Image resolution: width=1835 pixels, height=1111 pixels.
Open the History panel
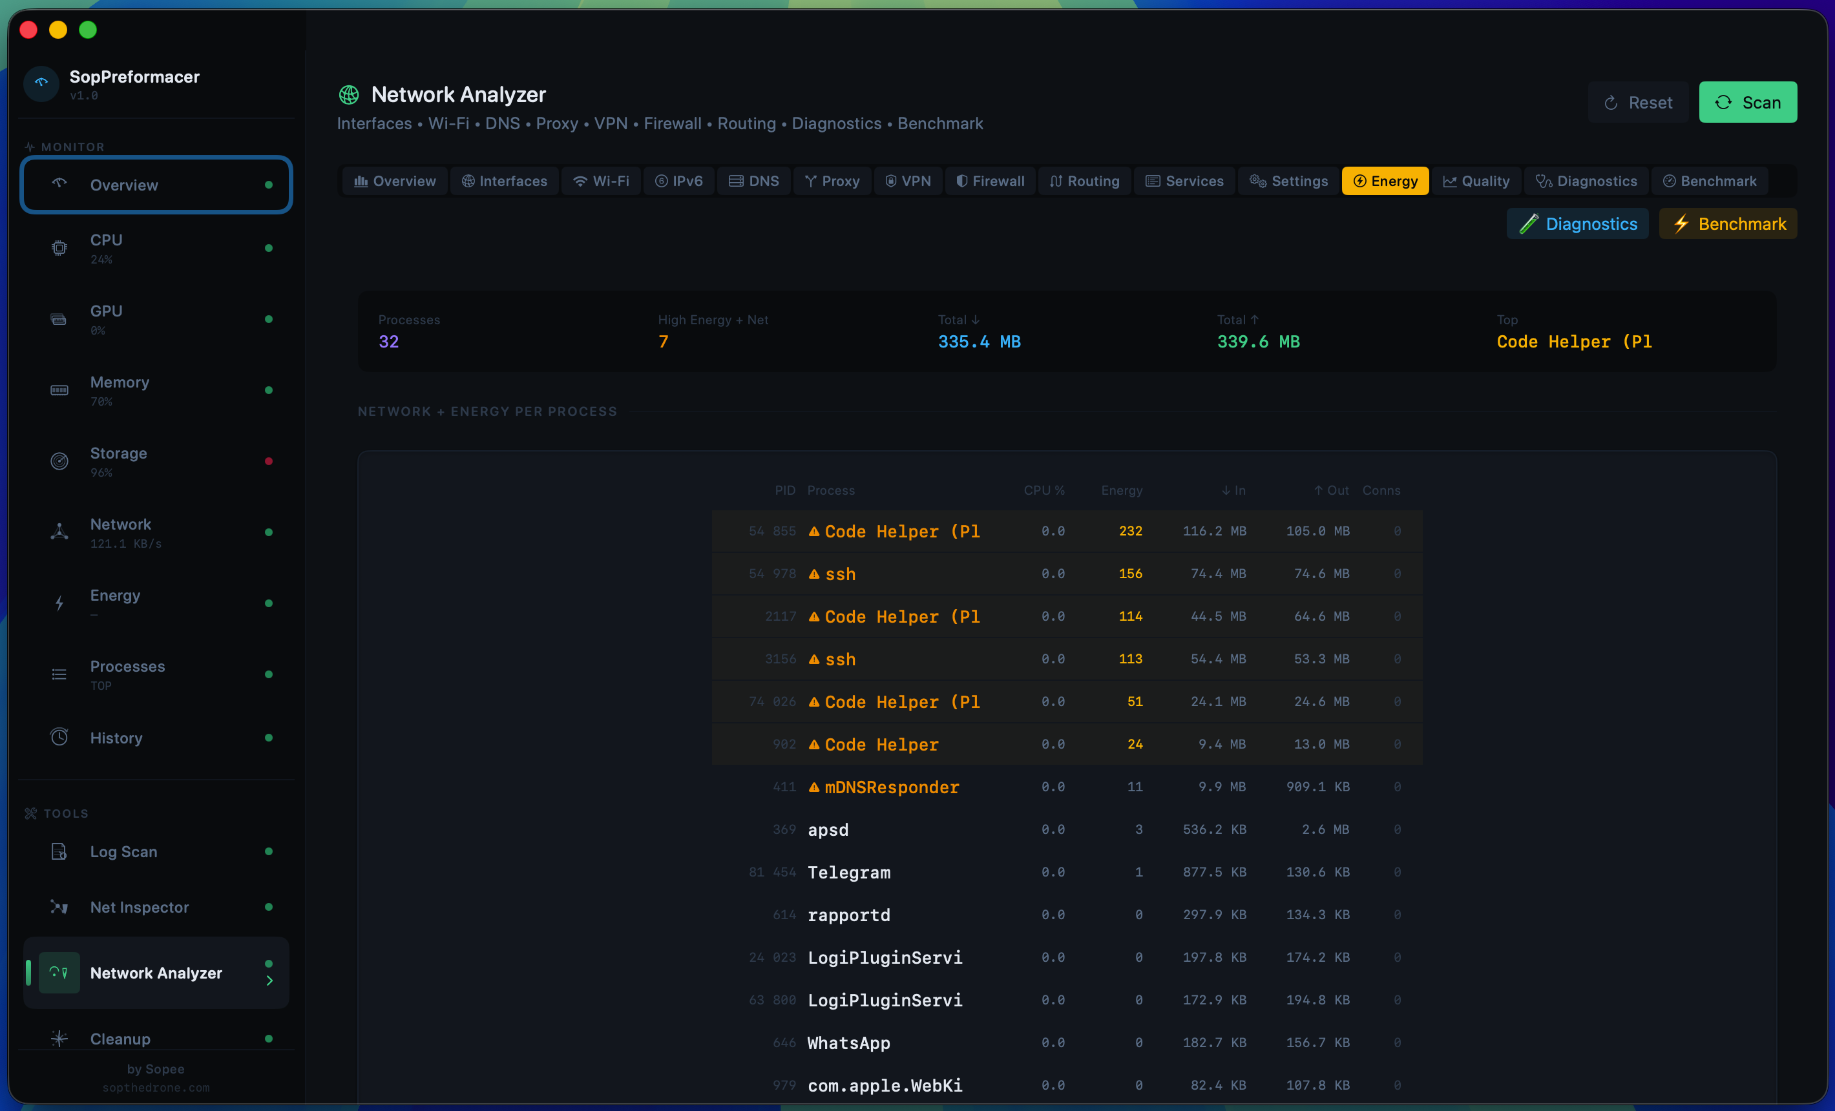(116, 737)
